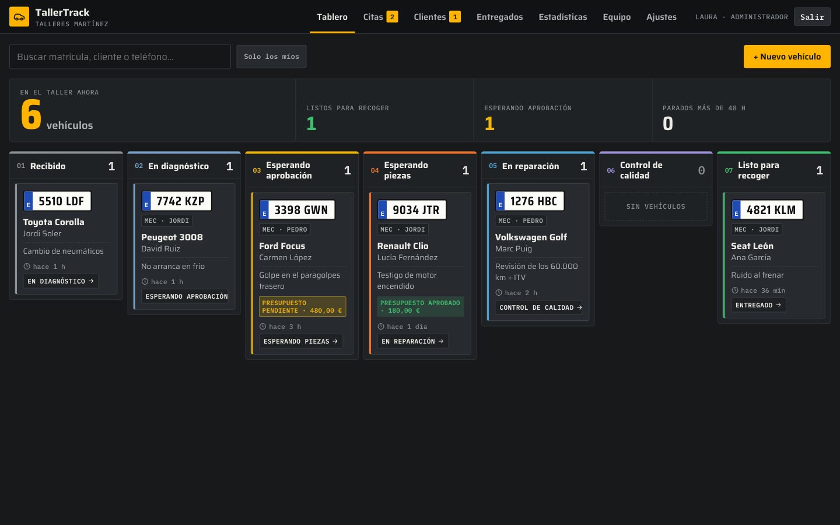Open the Clientes badge showing 1
840x525 pixels.
(455, 17)
